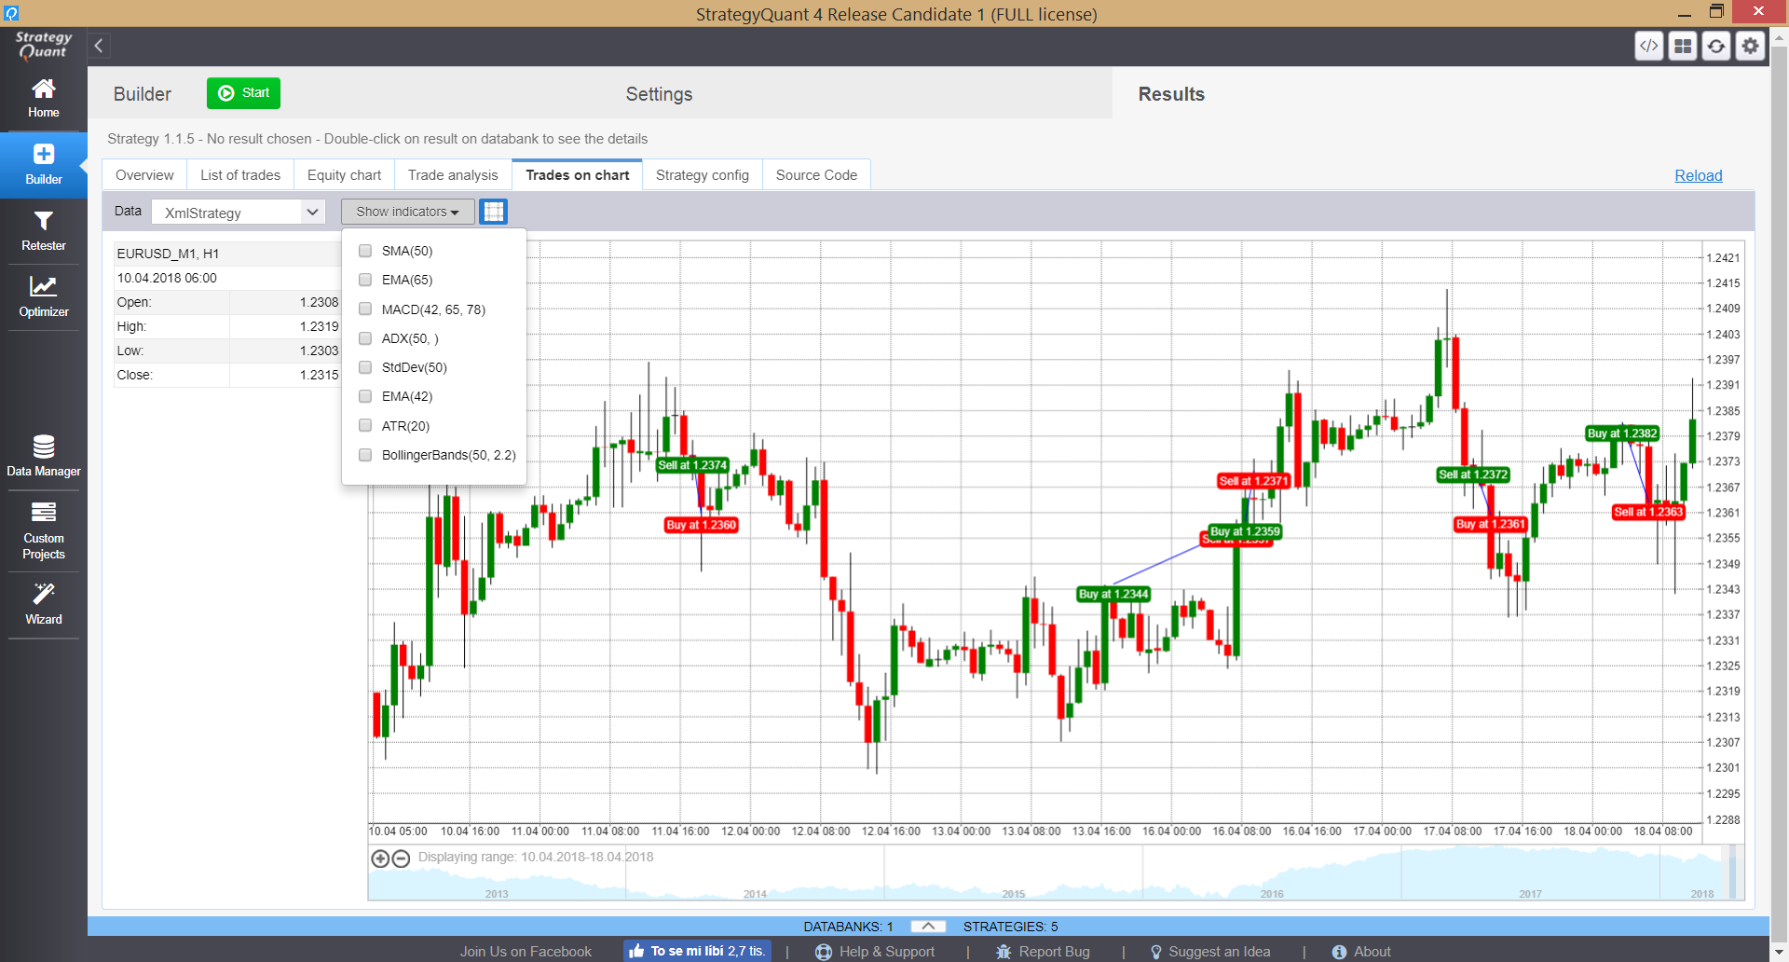
Task: Click the About info icon
Action: click(1339, 952)
